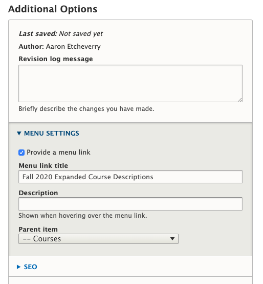Screen dimensions: 263x284
Task: Click the Revision log message label
Action: pyautogui.click(x=56, y=59)
